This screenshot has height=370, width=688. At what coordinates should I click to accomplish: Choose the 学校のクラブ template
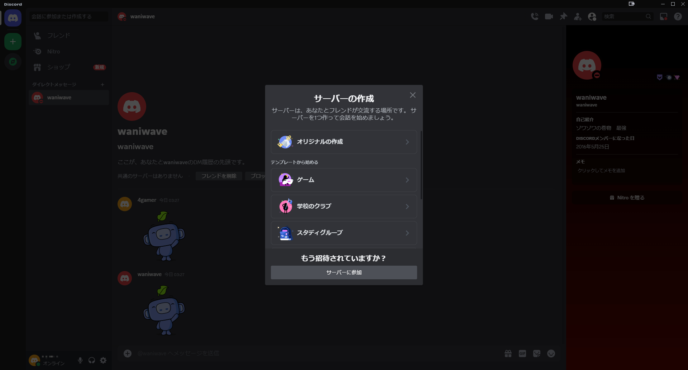tap(344, 207)
